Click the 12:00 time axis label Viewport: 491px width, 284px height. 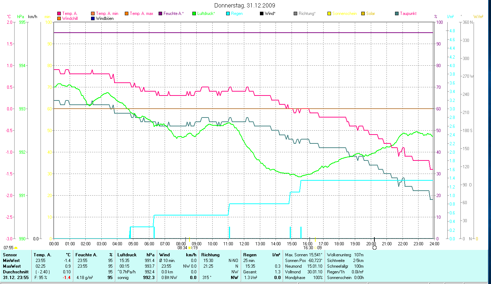(x=244, y=244)
